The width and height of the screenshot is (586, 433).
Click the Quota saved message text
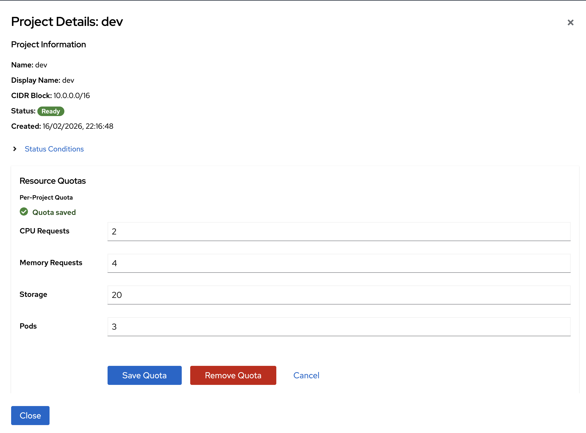pyautogui.click(x=54, y=212)
